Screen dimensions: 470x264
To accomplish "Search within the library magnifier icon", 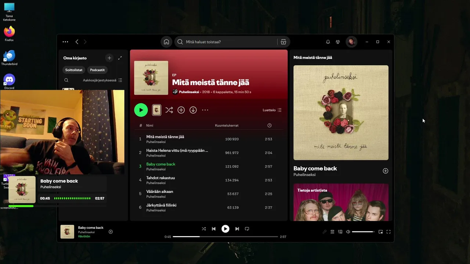I will [66, 80].
